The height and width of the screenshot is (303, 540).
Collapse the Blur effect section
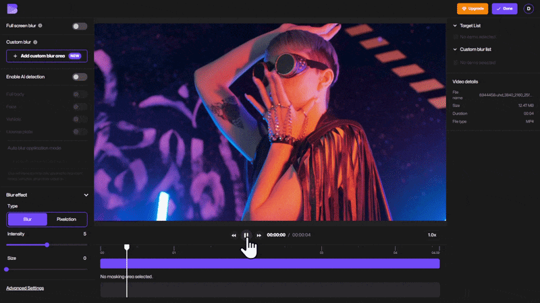pyautogui.click(x=86, y=195)
